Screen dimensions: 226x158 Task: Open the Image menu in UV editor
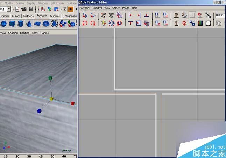point(126,8)
